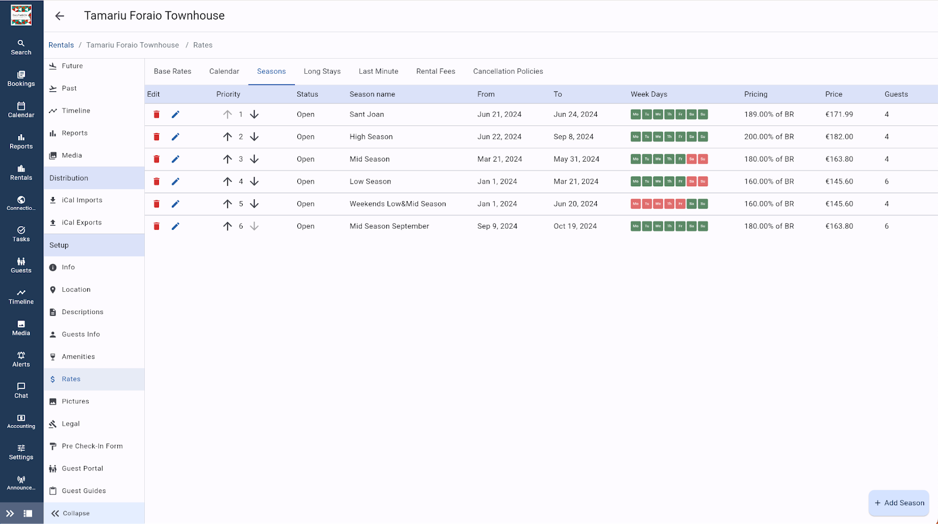The image size is (938, 524).
Task: Collapse the rental side menu
Action: click(70, 513)
